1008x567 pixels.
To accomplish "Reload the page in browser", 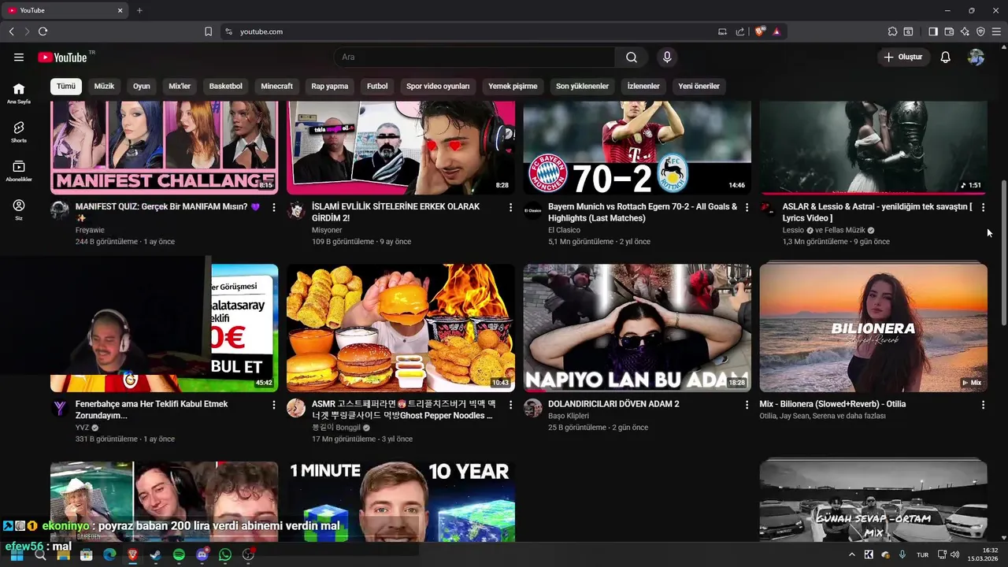I will click(43, 31).
